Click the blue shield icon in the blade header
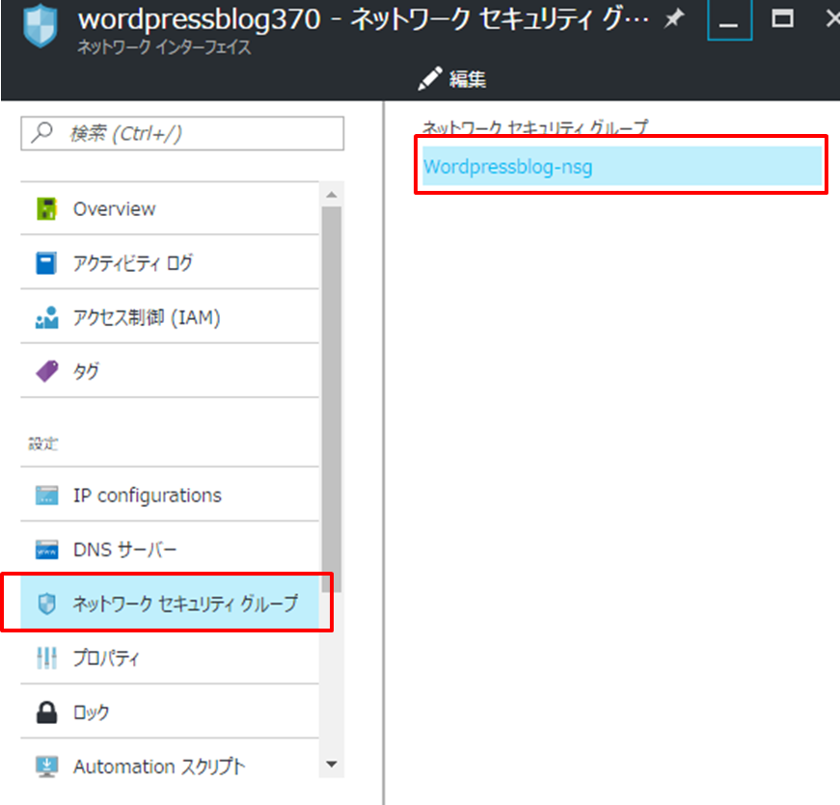The width and height of the screenshot is (840, 805). [x=41, y=26]
